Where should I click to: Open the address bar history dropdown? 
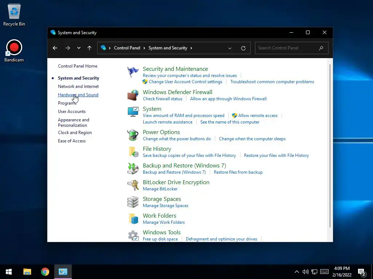230,48
